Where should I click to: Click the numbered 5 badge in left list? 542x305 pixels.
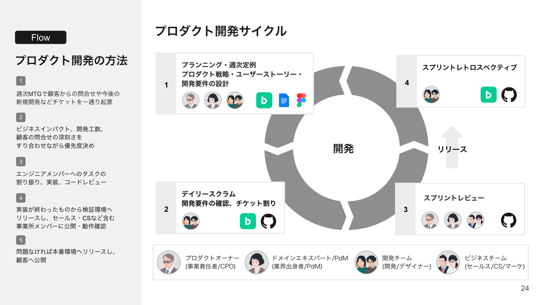(x=21, y=240)
